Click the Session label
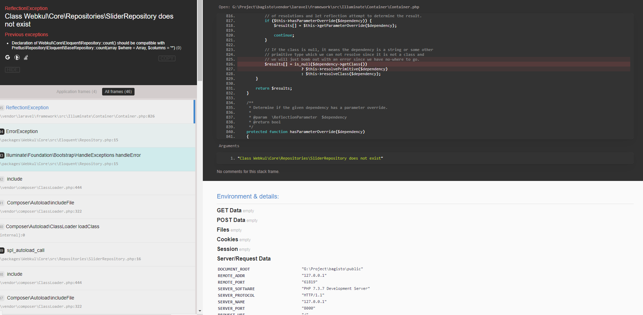This screenshot has width=643, height=315. tap(227, 249)
